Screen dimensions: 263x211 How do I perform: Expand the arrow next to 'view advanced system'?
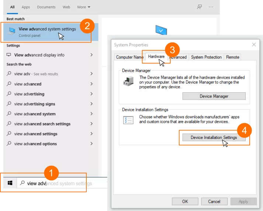point(91,114)
